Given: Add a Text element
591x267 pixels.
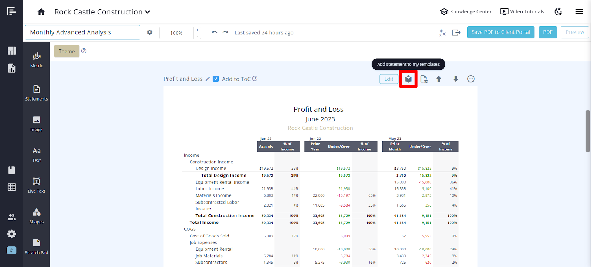Looking at the screenshot, I should (37, 155).
